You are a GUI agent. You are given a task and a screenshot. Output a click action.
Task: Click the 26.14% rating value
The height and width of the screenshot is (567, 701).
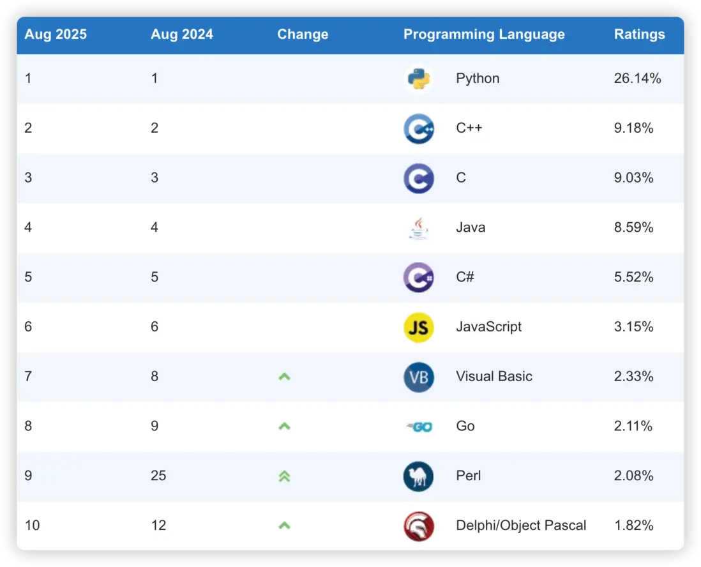point(637,79)
